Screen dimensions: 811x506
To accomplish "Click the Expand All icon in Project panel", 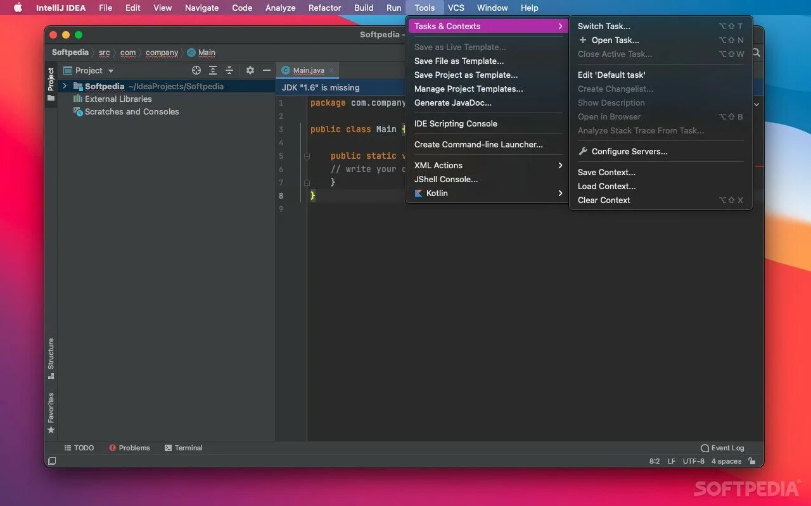I will 213,70.
